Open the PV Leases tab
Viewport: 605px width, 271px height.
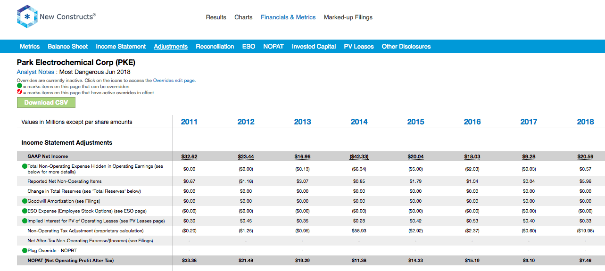(358, 46)
